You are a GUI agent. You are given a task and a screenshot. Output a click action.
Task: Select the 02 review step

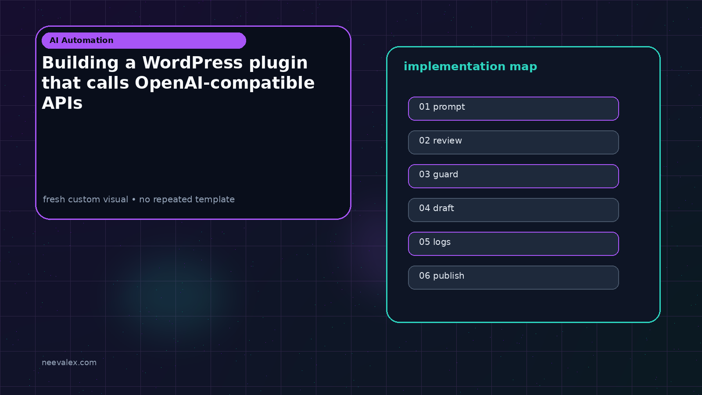(x=513, y=142)
